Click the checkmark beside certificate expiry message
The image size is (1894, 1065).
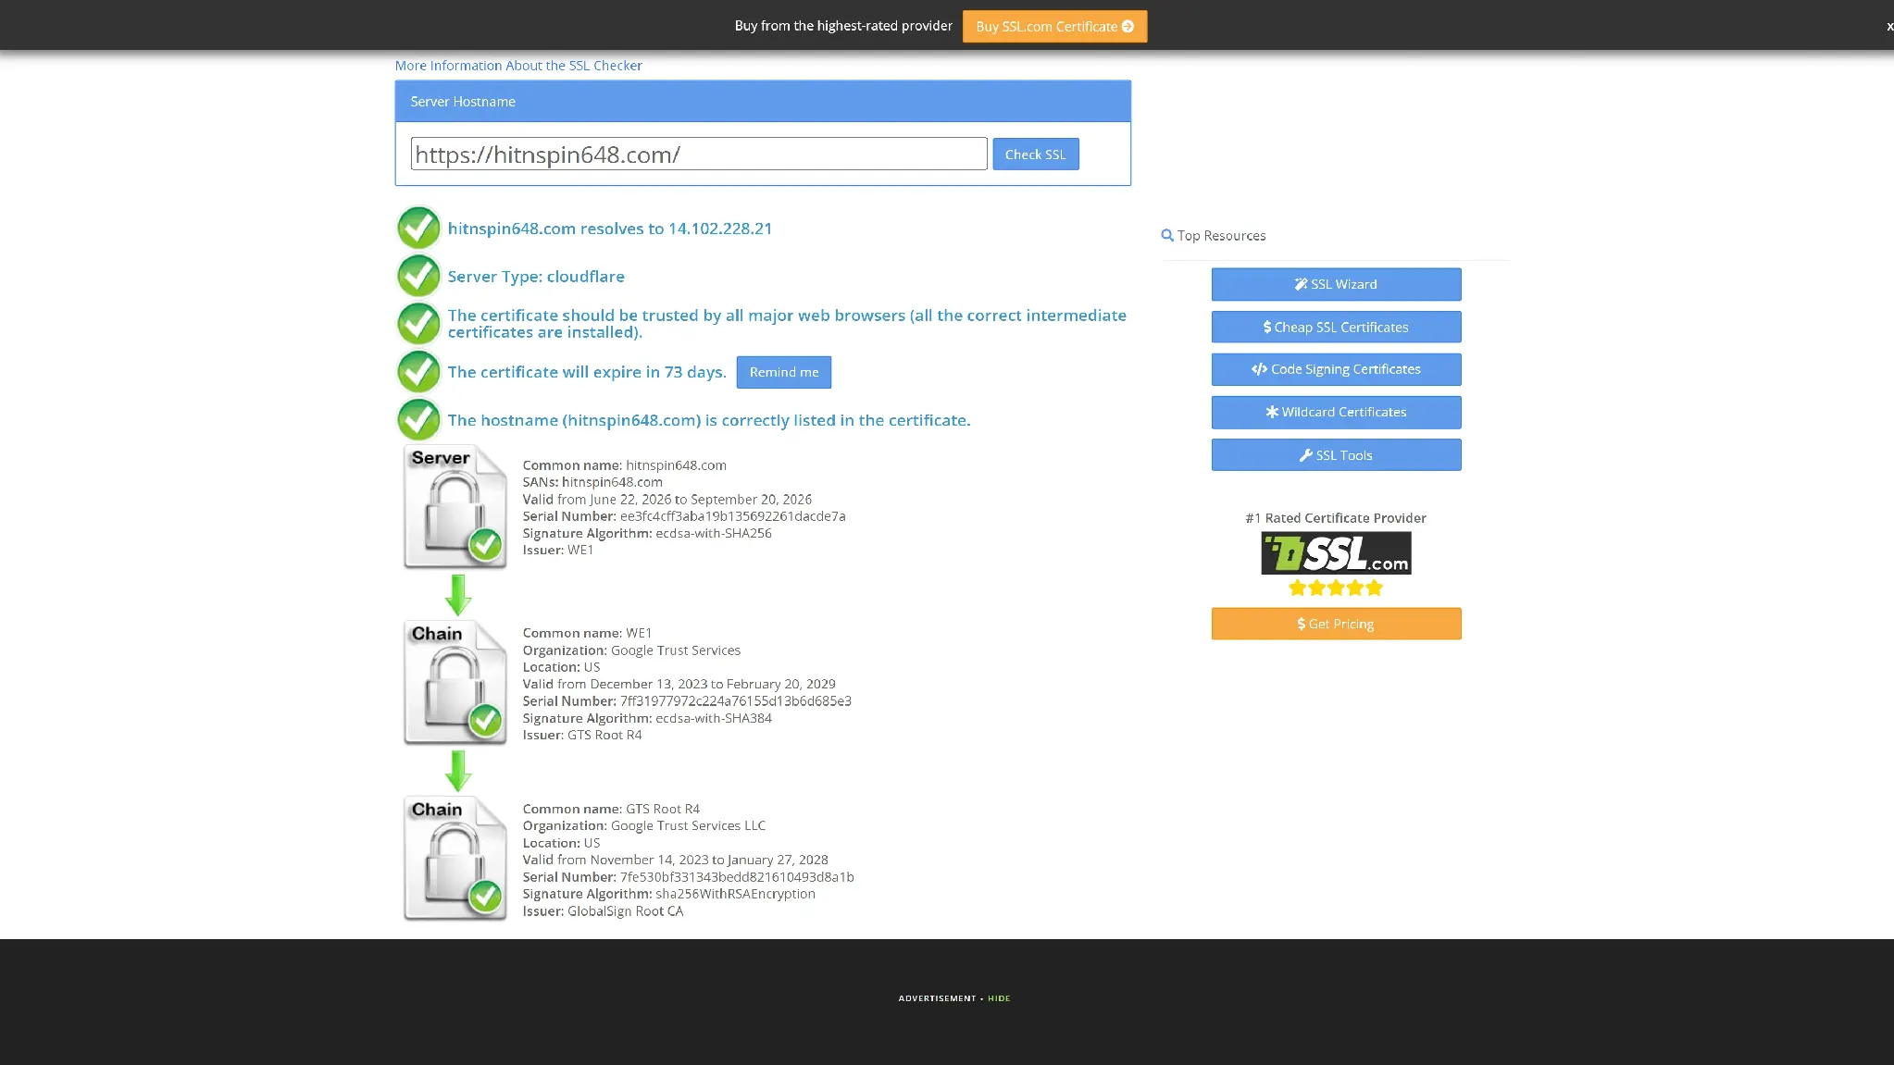click(418, 372)
